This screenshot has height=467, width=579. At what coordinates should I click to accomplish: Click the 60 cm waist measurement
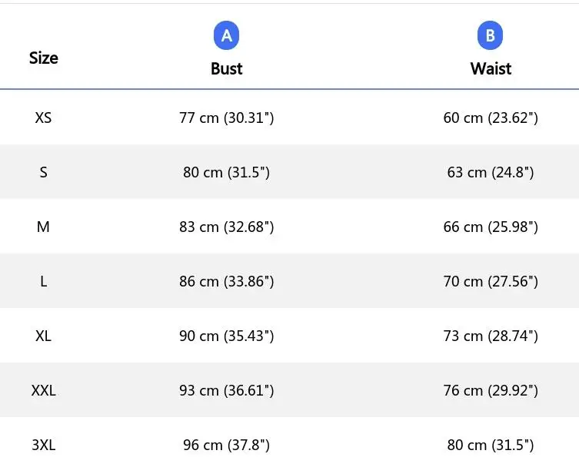click(x=491, y=118)
